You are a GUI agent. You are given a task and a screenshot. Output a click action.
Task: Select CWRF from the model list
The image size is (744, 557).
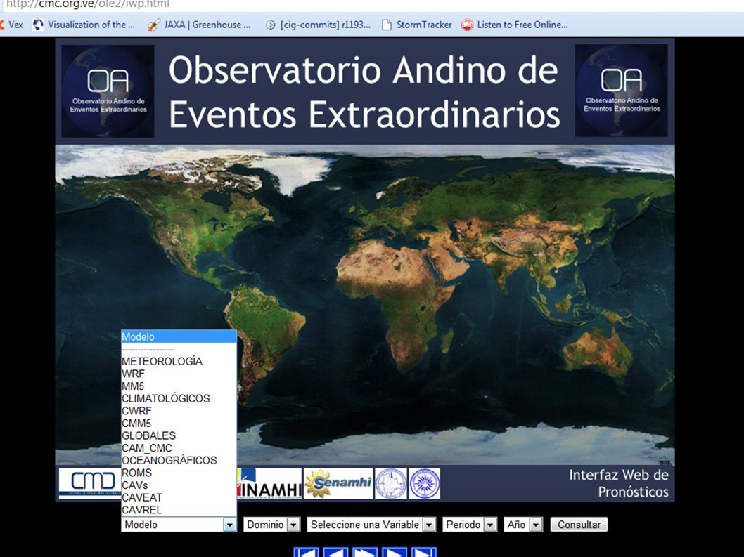179,410
